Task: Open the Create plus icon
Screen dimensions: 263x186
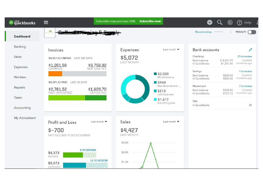Action: (x=210, y=22)
